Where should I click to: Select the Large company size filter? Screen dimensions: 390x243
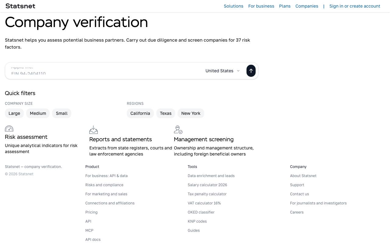[14, 113]
